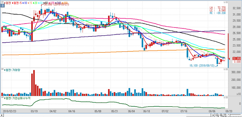
Task: Click the 25,000 price axis label
Action: click(x=237, y=39)
